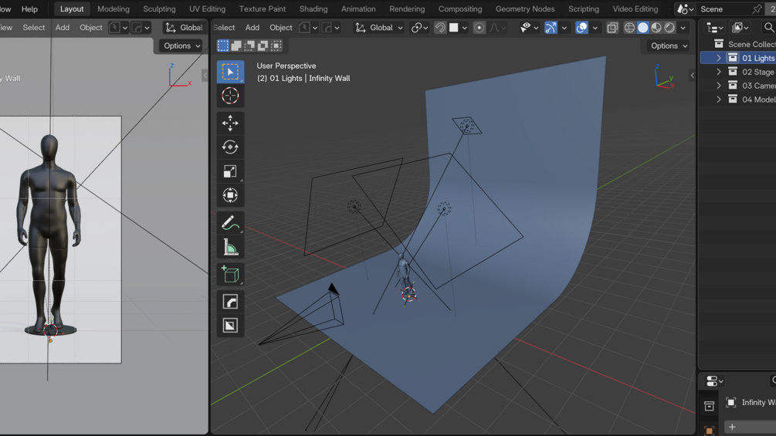Image resolution: width=776 pixels, height=436 pixels.
Task: Open the orange Object properties tab
Action: 709,430
